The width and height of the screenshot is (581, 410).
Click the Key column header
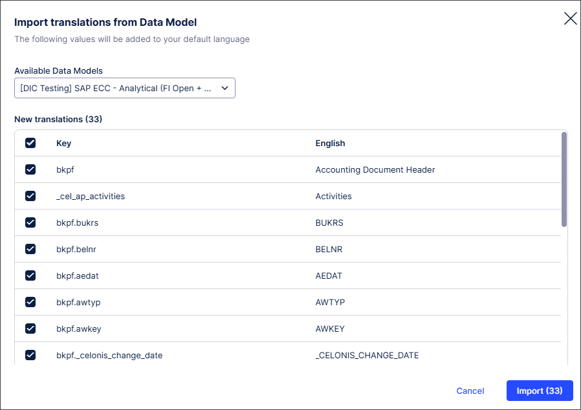point(63,143)
